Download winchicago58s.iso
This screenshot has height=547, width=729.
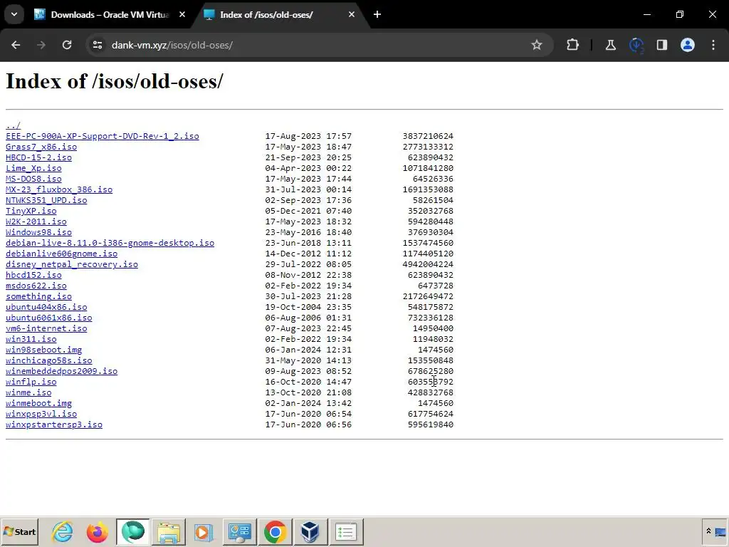(x=49, y=361)
